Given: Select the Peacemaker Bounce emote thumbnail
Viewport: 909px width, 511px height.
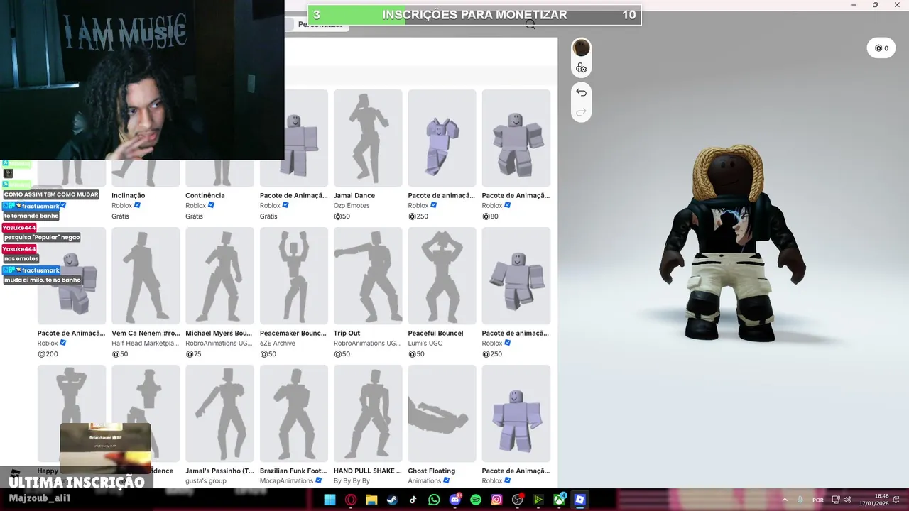Looking at the screenshot, I should pyautogui.click(x=294, y=276).
